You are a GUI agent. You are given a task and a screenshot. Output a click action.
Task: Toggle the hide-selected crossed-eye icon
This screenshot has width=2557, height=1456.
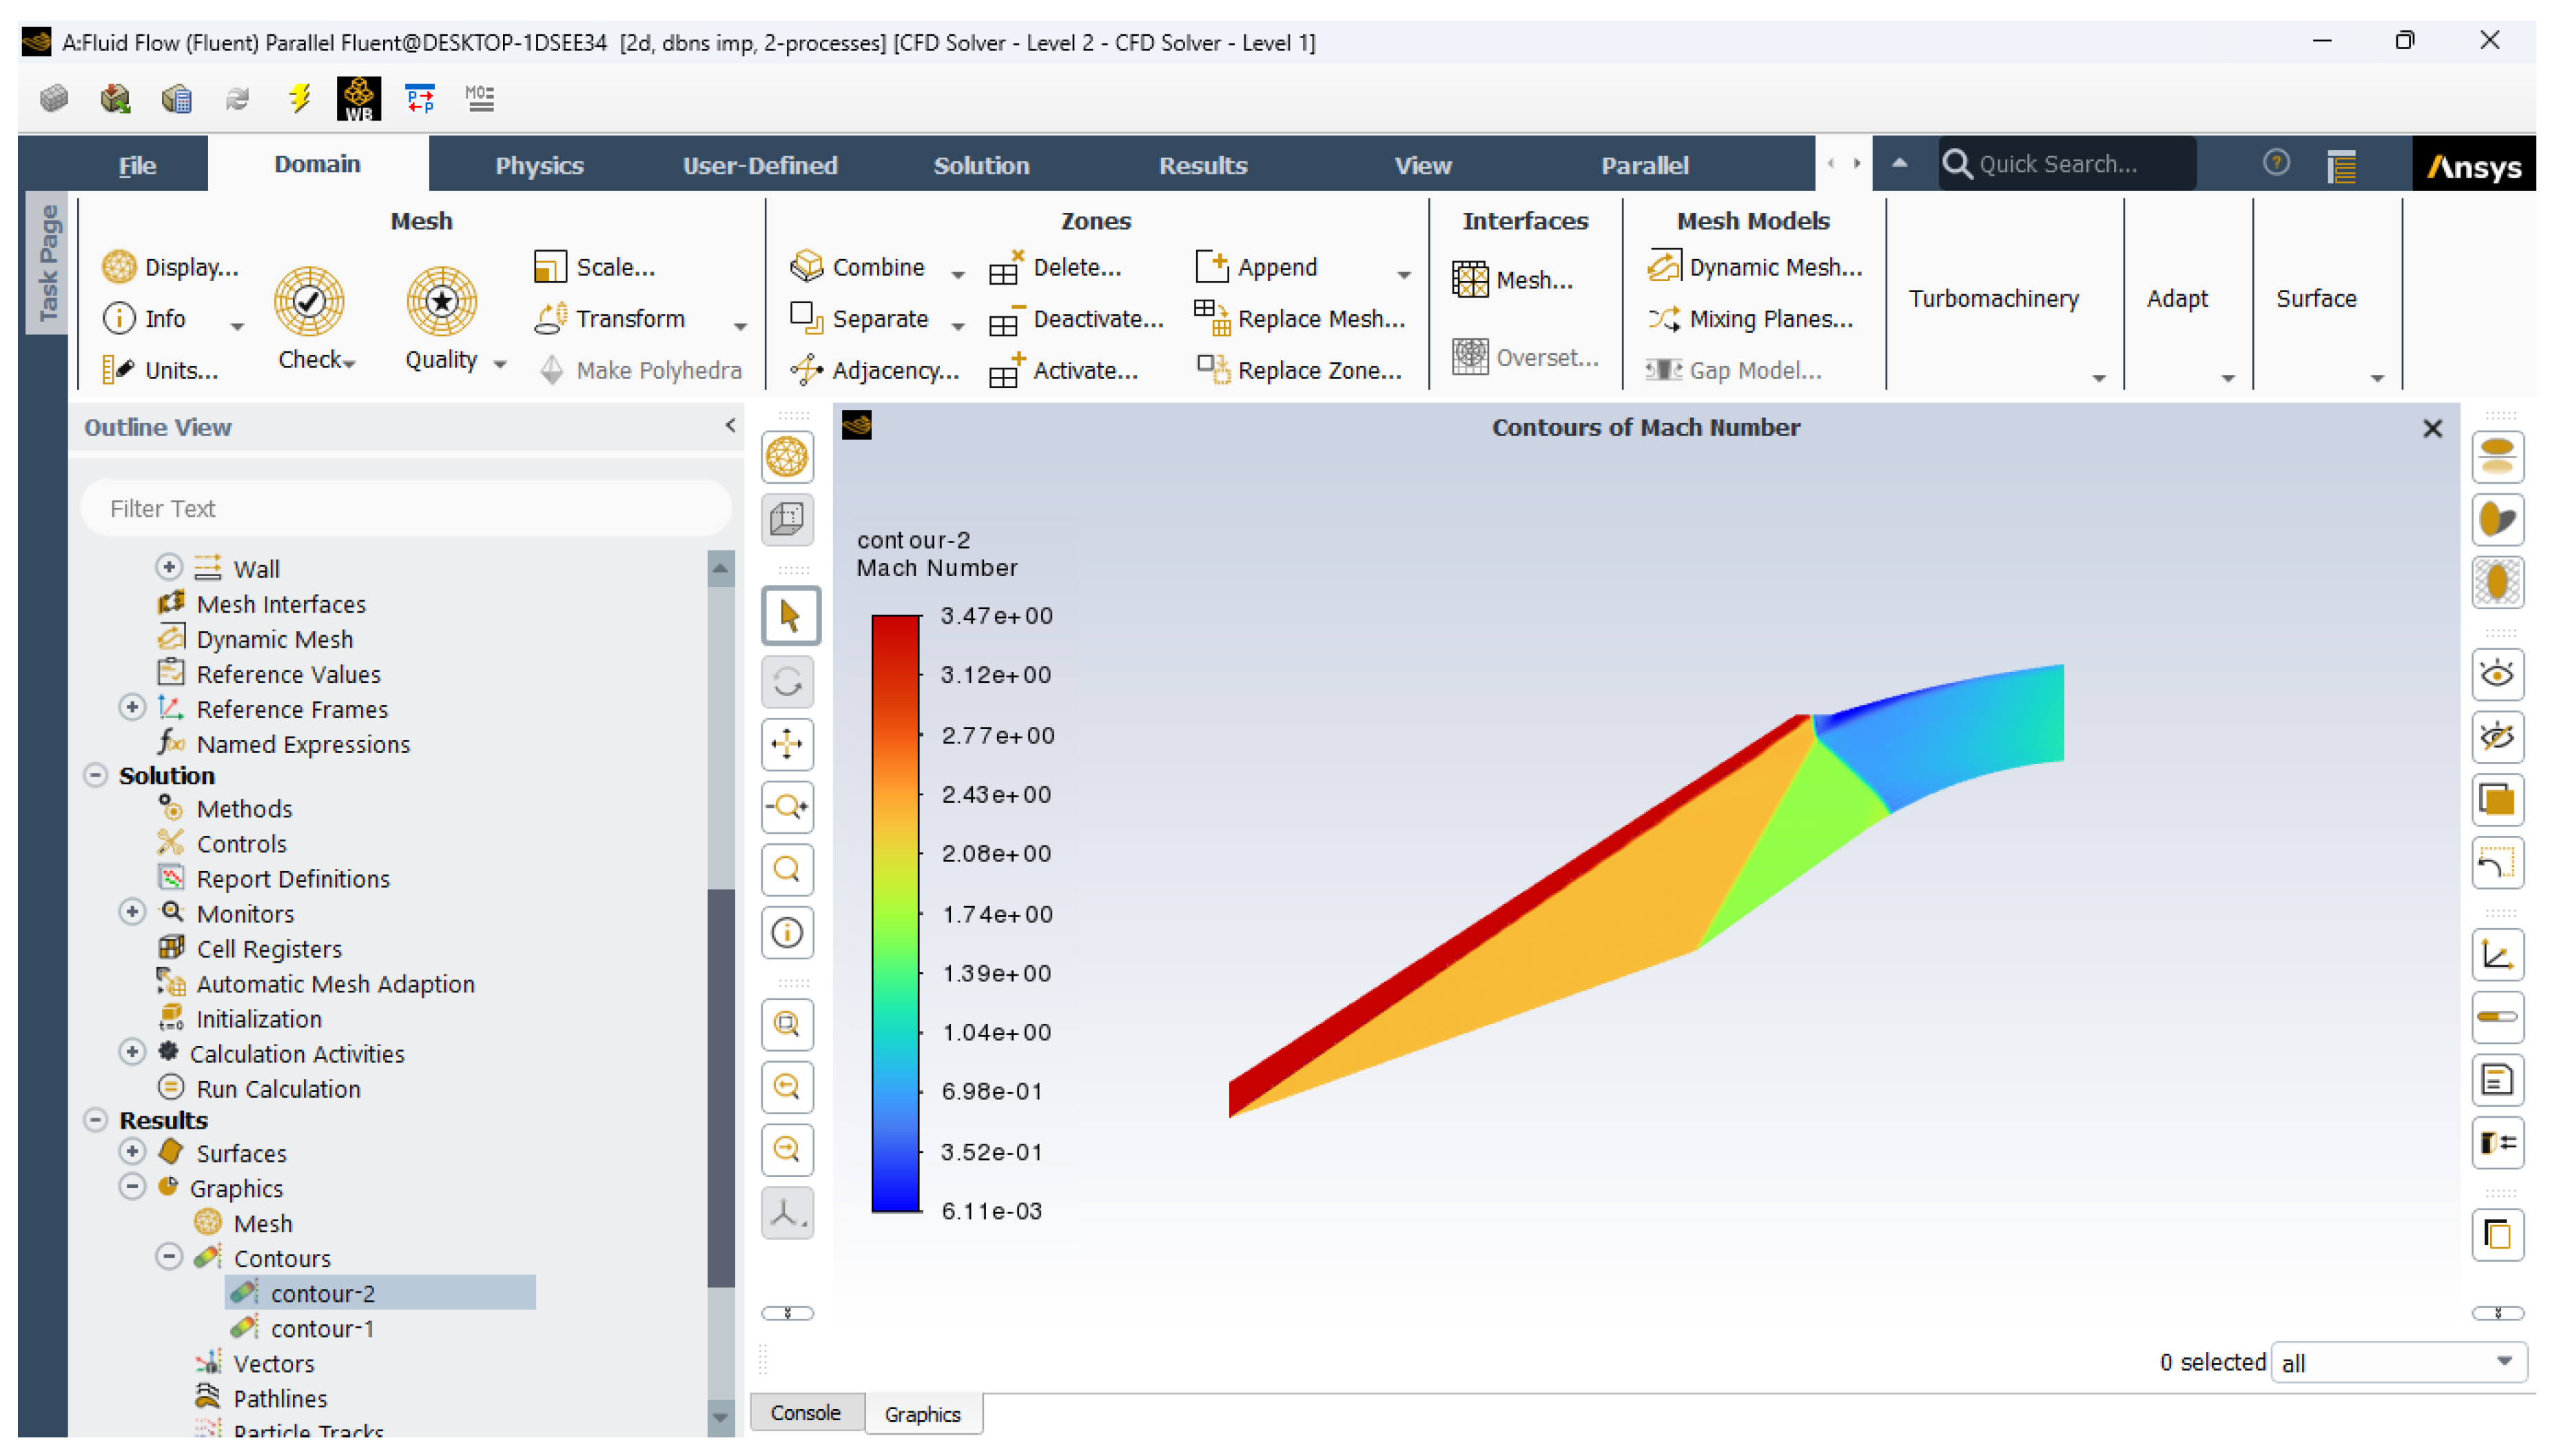click(x=2497, y=737)
